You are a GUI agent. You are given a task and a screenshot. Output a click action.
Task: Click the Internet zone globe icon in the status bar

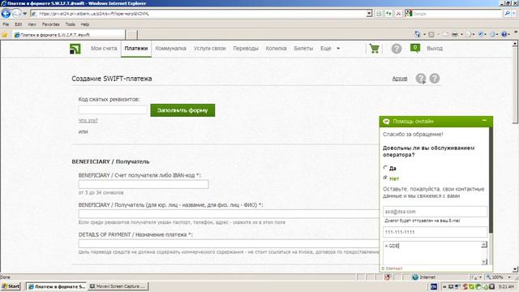tap(415, 277)
